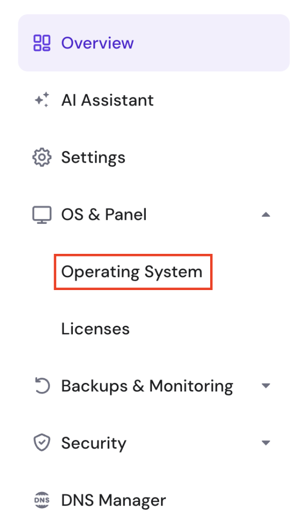Open the AI Assistant
Screen dimensions: 305x522
107,100
